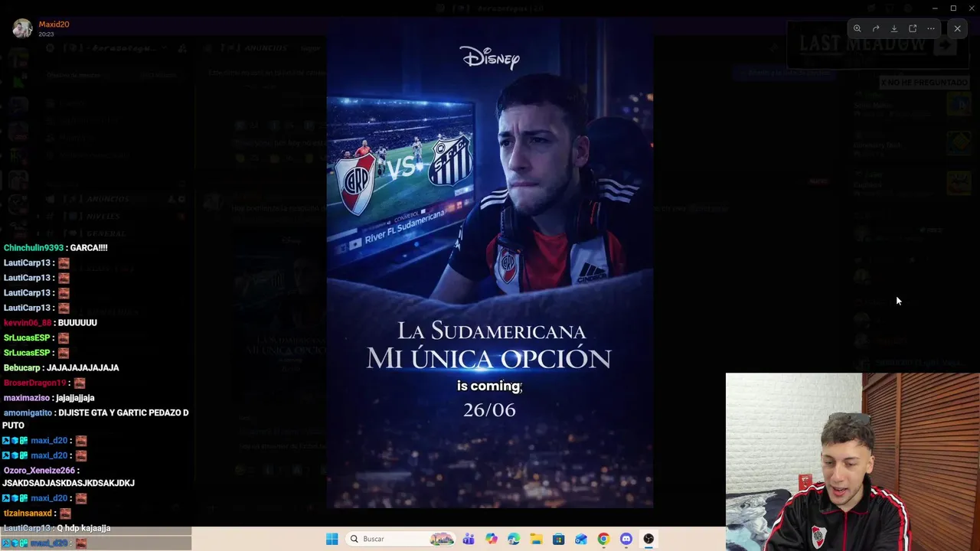Open the image in browser icon
Image resolution: width=980 pixels, height=551 pixels.
[x=913, y=28]
